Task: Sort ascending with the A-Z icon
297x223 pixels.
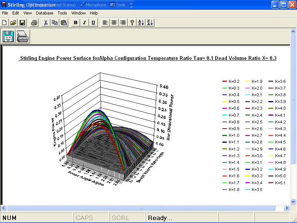Action: click(x=141, y=22)
